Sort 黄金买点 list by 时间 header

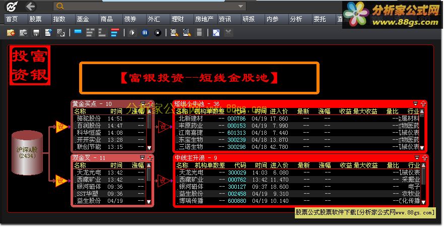coord(116,111)
